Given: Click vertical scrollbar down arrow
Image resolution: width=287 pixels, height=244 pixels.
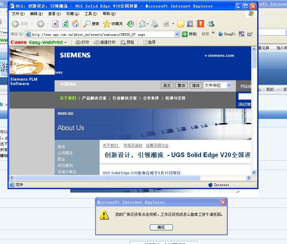Looking at the screenshot, I should pos(254,172).
